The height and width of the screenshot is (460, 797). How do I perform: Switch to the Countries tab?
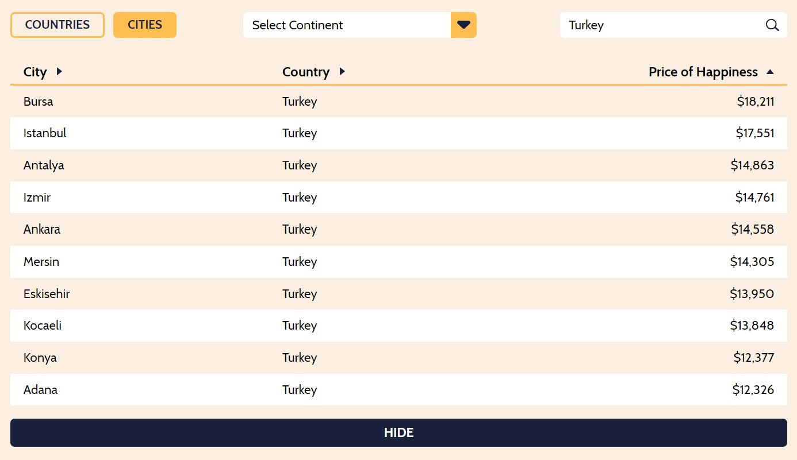[58, 25]
